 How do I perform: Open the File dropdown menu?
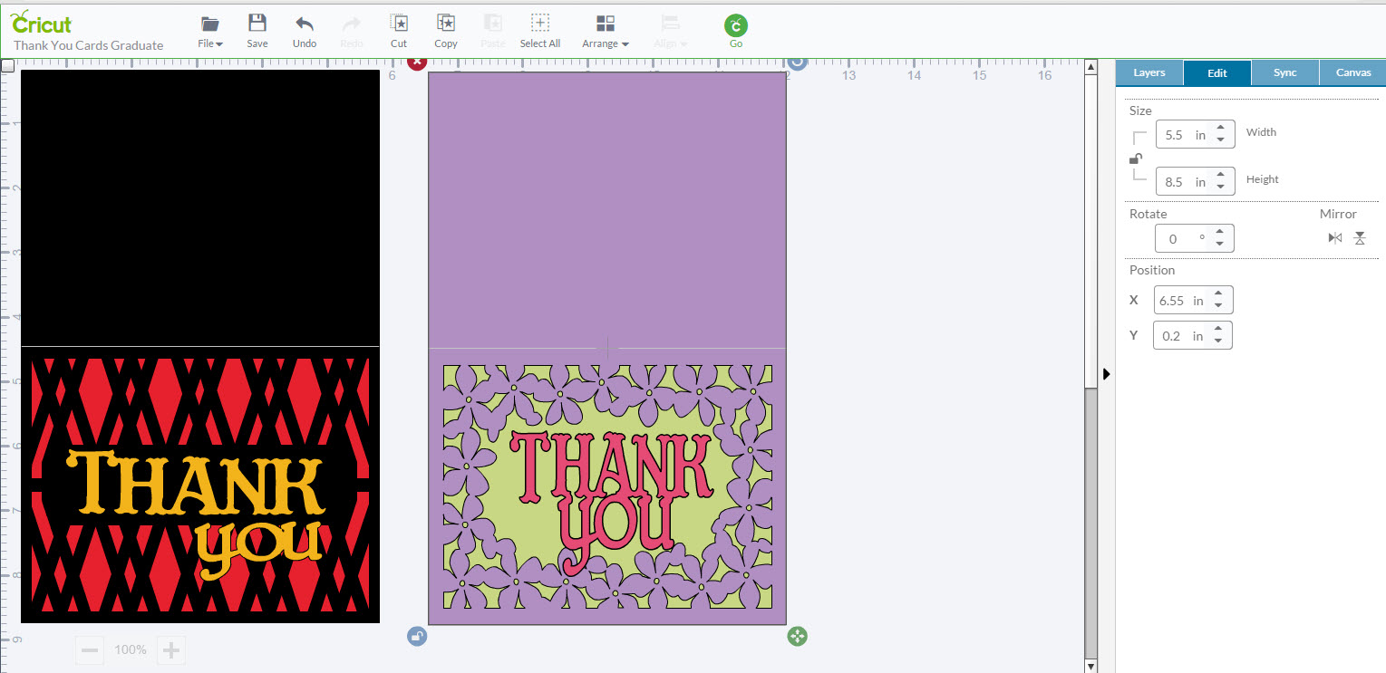[x=210, y=31]
